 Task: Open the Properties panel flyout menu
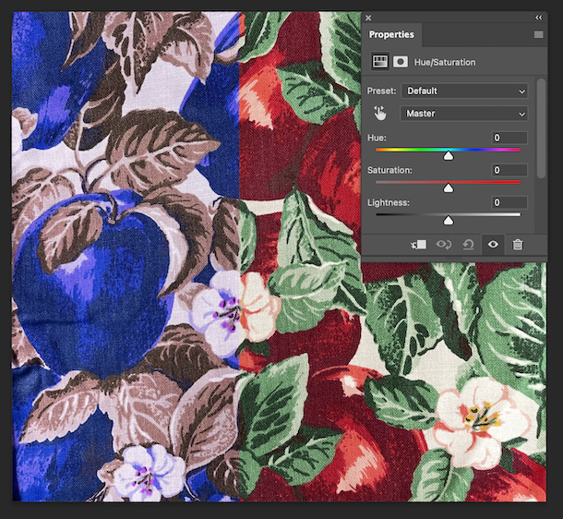[538, 34]
